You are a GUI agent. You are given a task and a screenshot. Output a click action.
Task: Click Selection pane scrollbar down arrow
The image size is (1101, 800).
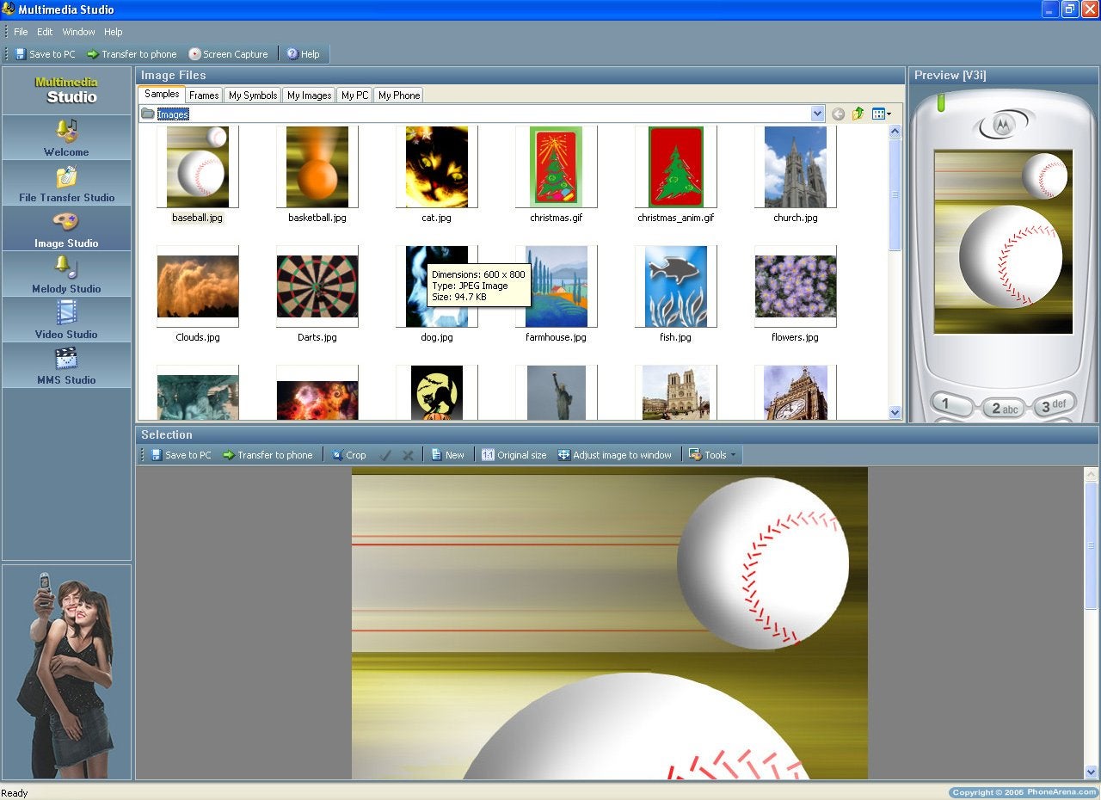[x=1091, y=772]
